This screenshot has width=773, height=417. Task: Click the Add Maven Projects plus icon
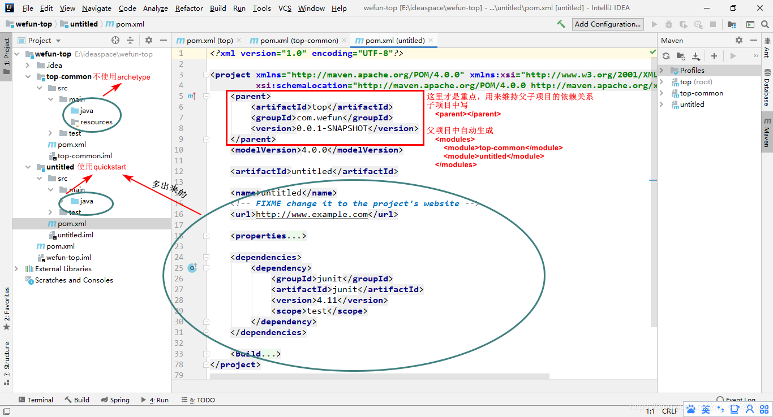click(x=714, y=56)
